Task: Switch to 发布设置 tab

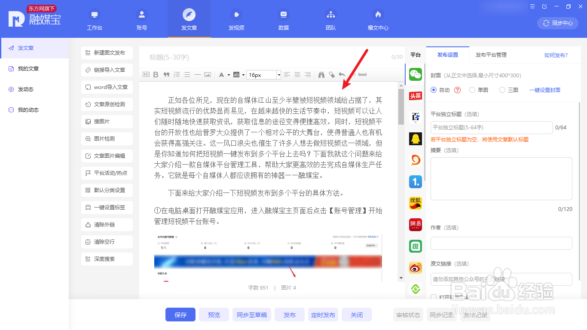Action: tap(448, 55)
